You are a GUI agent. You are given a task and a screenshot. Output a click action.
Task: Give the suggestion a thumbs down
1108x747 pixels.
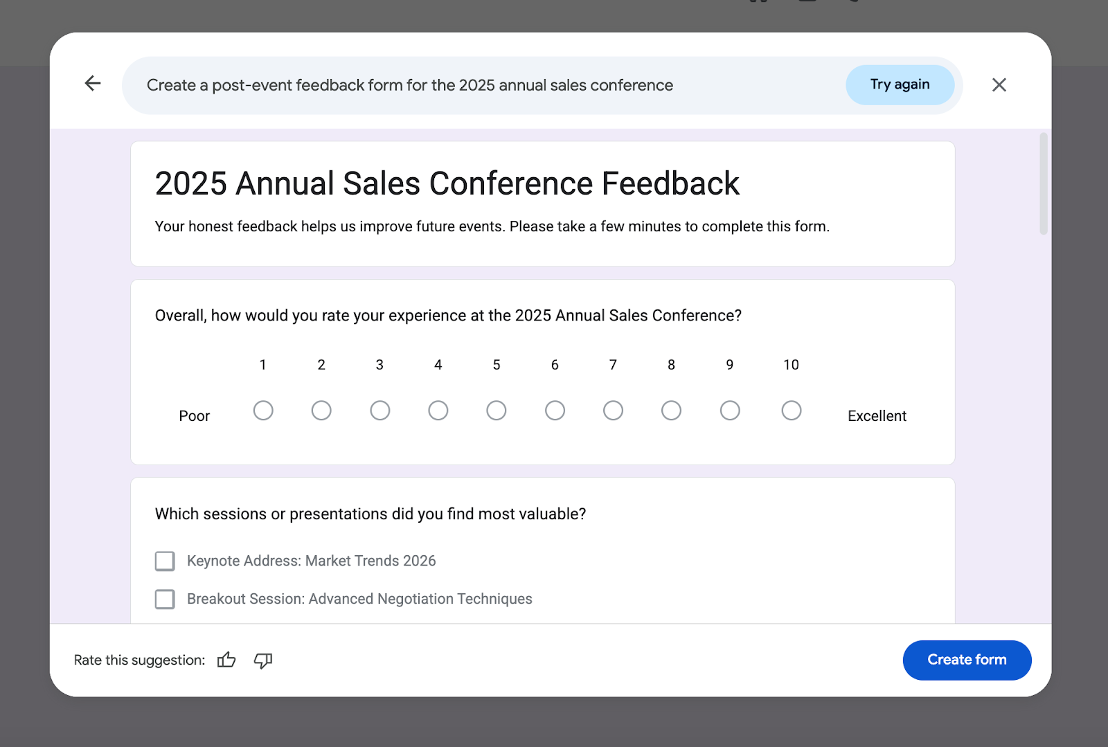263,660
